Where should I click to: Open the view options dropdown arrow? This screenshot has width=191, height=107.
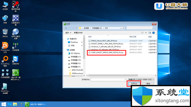click(146, 33)
